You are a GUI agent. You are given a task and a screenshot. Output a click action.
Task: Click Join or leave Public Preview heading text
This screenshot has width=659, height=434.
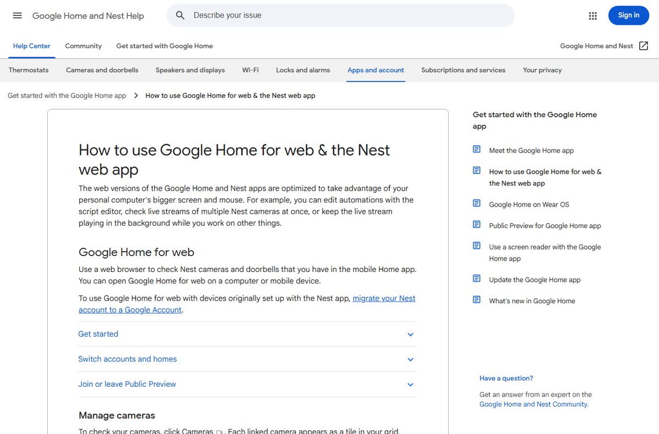[127, 385]
